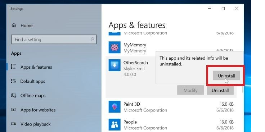Click the Uninstall button beside Modify
Viewport: 265px width, 132px height.
(220, 90)
